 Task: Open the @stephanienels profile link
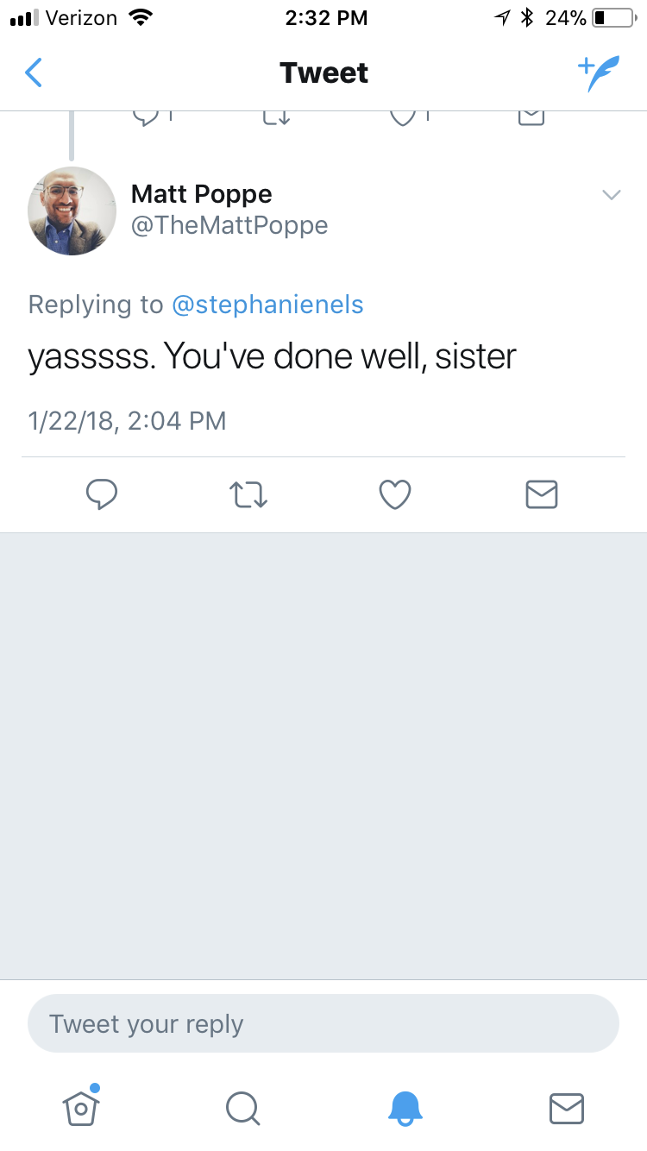pos(267,305)
